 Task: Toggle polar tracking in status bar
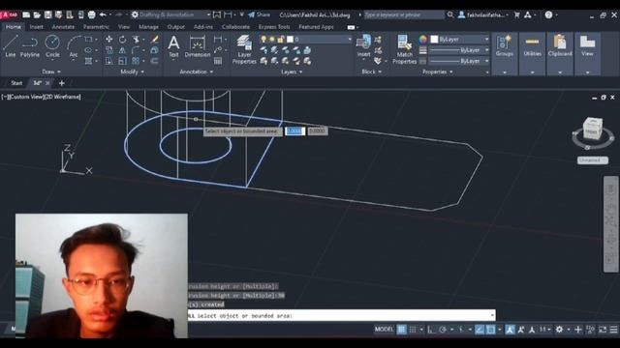coord(443,329)
